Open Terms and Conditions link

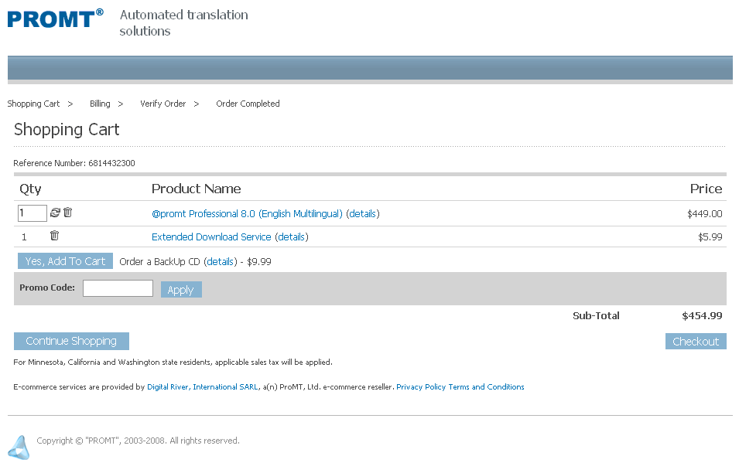[x=486, y=387]
